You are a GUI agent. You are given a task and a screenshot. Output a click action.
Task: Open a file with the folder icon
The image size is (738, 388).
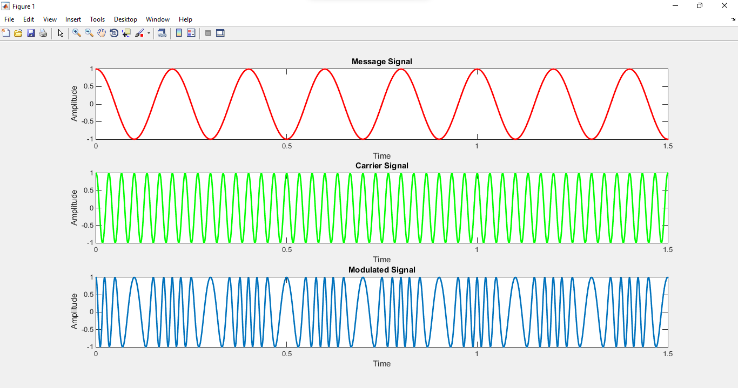click(18, 33)
